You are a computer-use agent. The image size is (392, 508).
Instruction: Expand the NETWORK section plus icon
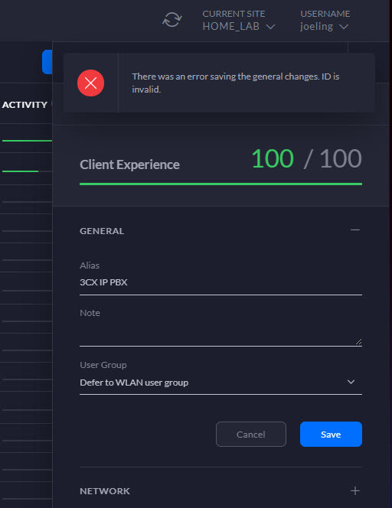click(x=355, y=491)
